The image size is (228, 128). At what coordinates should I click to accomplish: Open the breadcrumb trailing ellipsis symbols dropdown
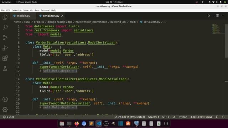[x=165, y=22]
